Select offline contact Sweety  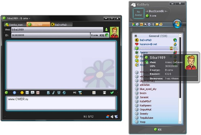pyautogui.click(x=156, y=114)
